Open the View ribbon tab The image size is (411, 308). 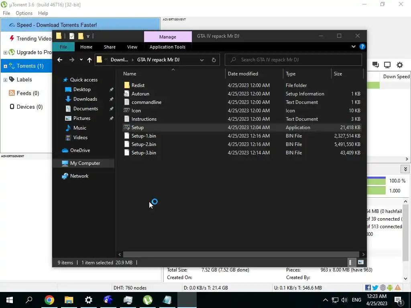132,47
